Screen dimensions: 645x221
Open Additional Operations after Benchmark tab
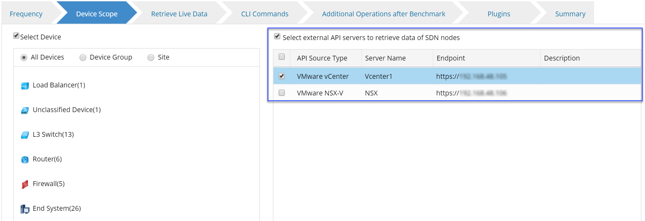pyautogui.click(x=383, y=14)
